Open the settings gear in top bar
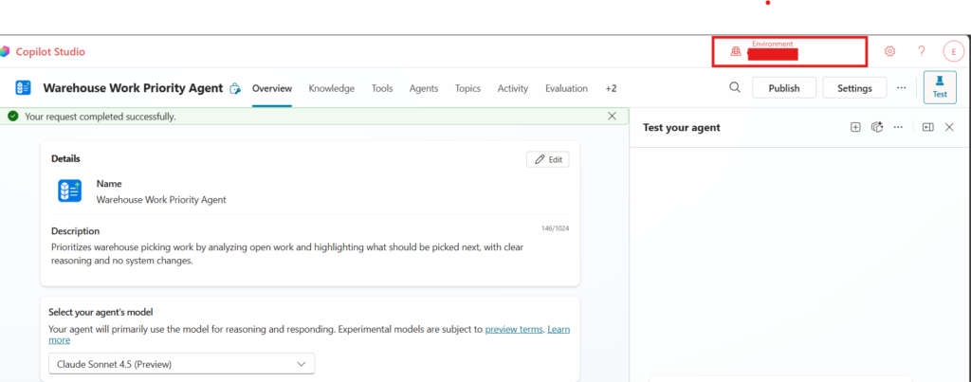Image resolution: width=971 pixels, height=382 pixels. point(889,51)
